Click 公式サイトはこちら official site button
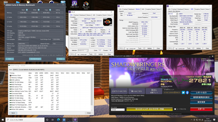This screenshot has width=218, height=122. tap(119, 91)
